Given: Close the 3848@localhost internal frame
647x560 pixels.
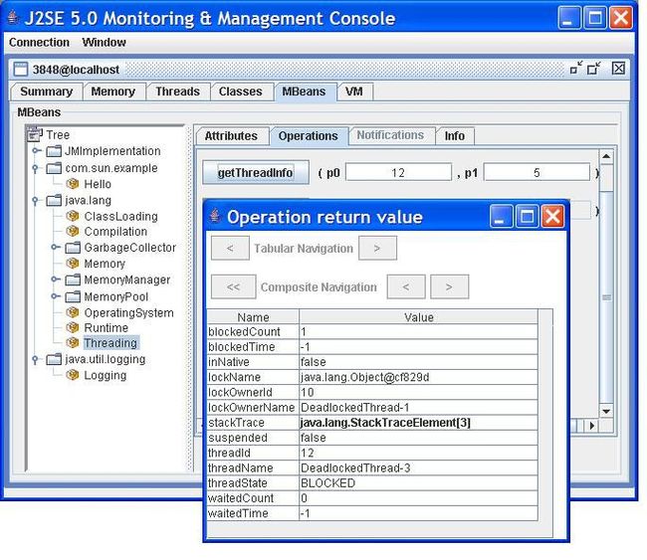Looking at the screenshot, I should click(x=618, y=68).
